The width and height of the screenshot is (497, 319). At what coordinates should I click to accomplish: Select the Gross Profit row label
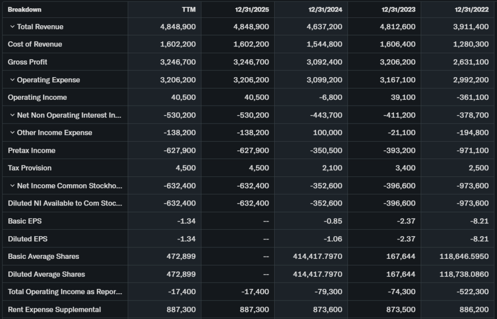coord(28,62)
